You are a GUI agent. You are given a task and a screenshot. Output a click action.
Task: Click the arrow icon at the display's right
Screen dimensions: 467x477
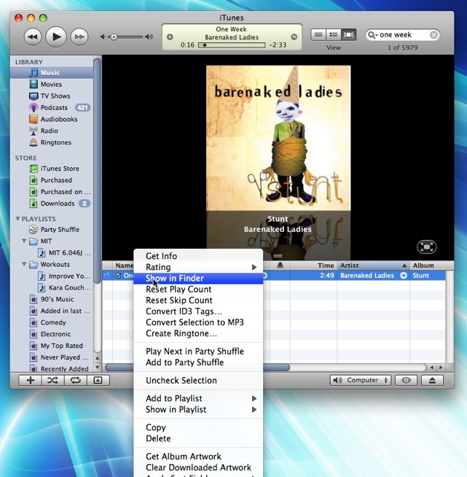tap(294, 36)
